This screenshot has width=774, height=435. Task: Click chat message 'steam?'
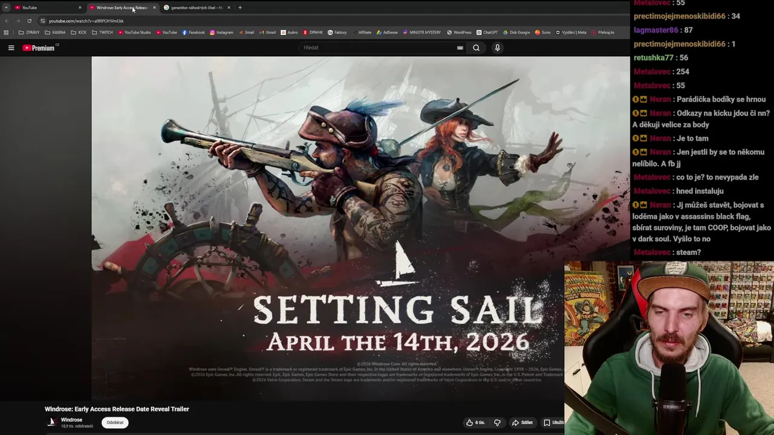tap(688, 253)
